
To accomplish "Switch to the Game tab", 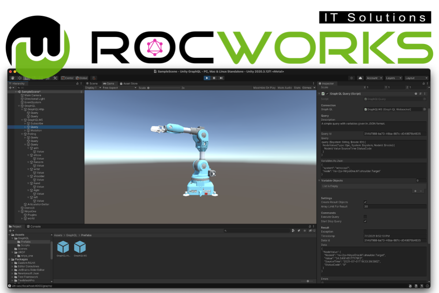I will point(109,84).
